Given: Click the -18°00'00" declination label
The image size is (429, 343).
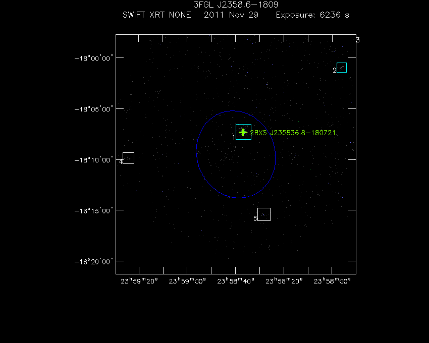Looking at the screenshot, I should tap(94, 59).
